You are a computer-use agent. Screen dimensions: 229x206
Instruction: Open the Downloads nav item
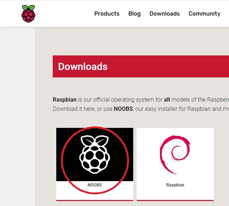point(165,14)
